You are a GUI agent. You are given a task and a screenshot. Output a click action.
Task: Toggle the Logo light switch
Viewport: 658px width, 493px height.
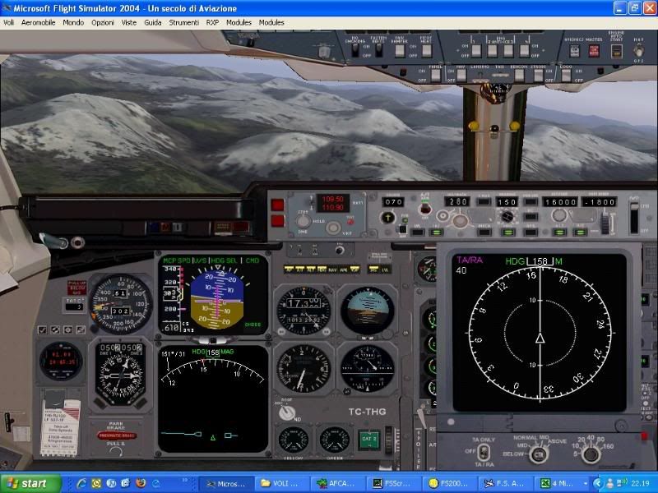tap(566, 76)
